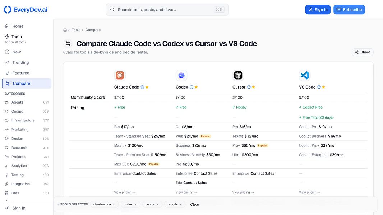Click star icon next to Codex
This screenshot has height=215, width=383.
pos(196,87)
